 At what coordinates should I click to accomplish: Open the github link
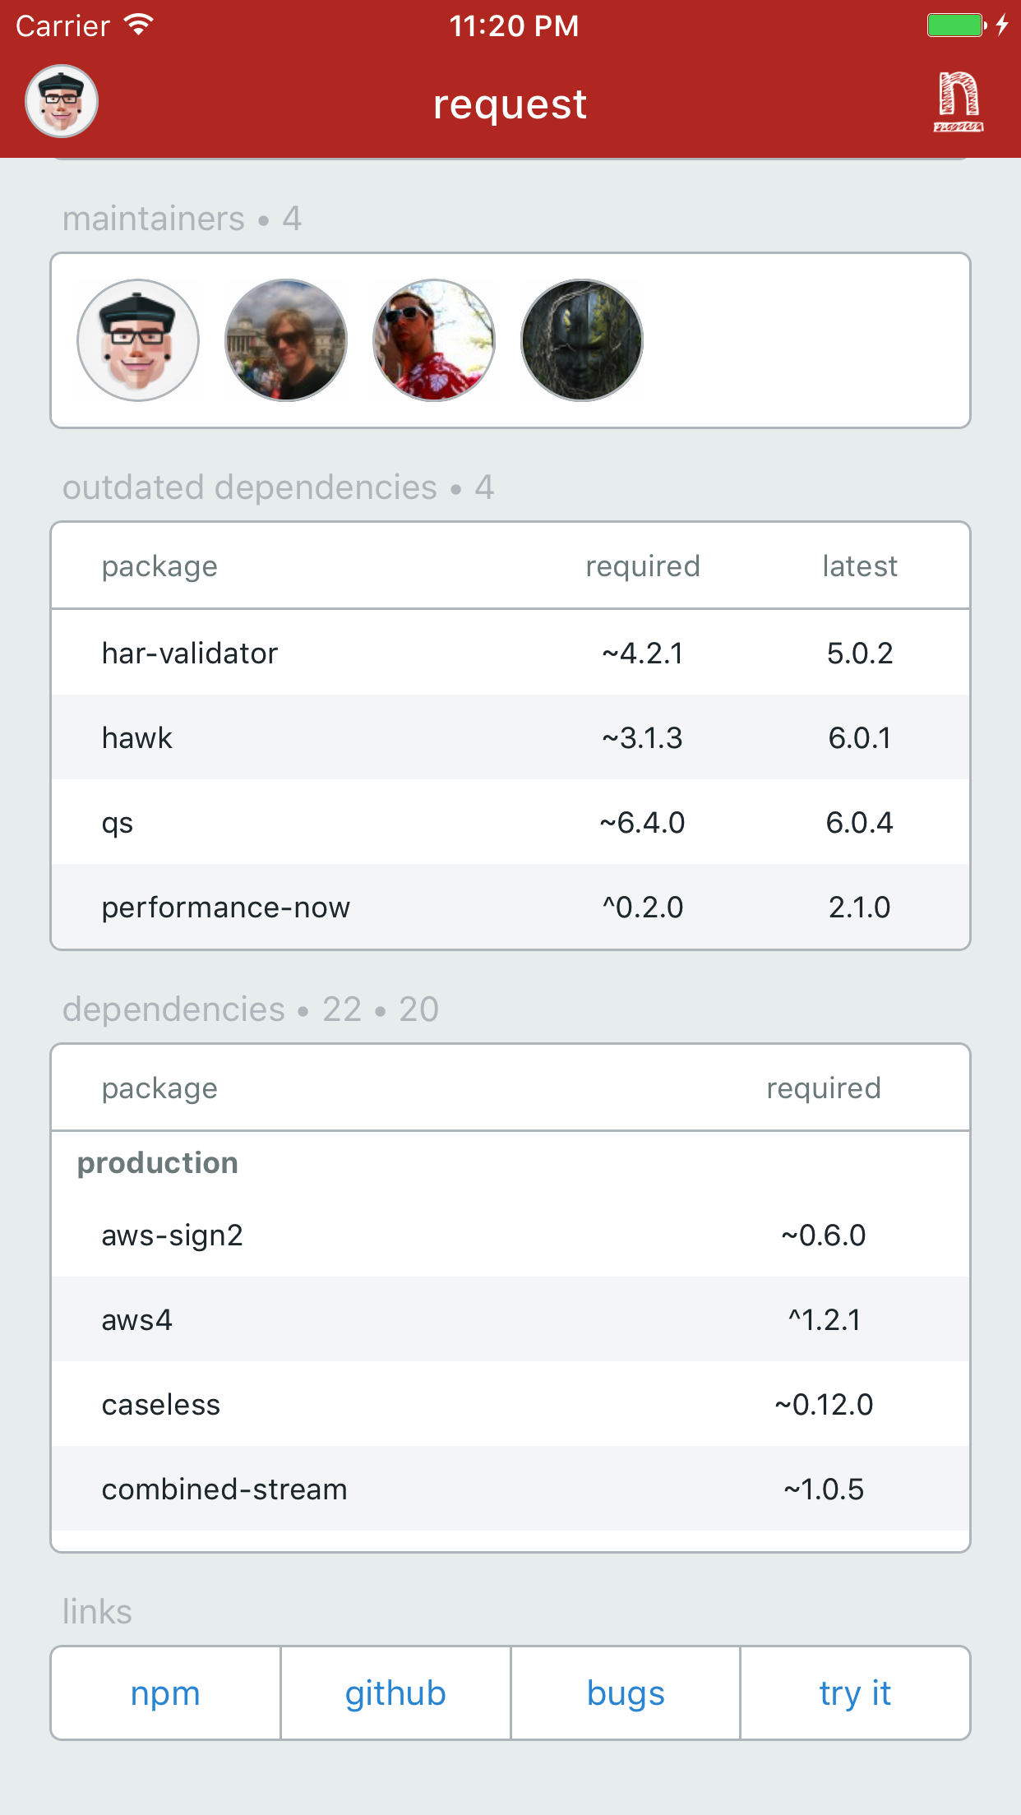pyautogui.click(x=395, y=1693)
